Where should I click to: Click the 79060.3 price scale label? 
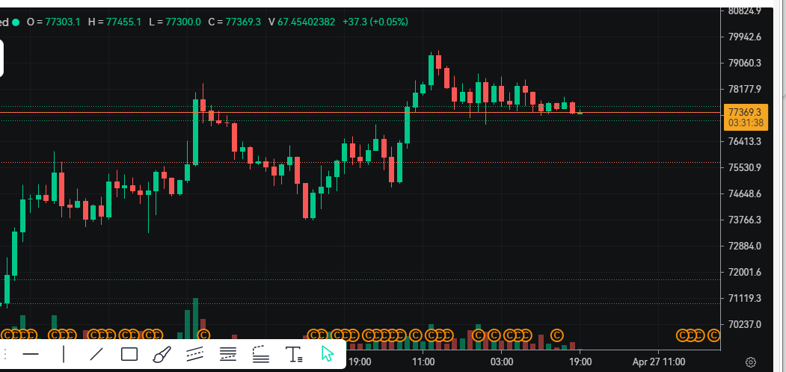[743, 63]
